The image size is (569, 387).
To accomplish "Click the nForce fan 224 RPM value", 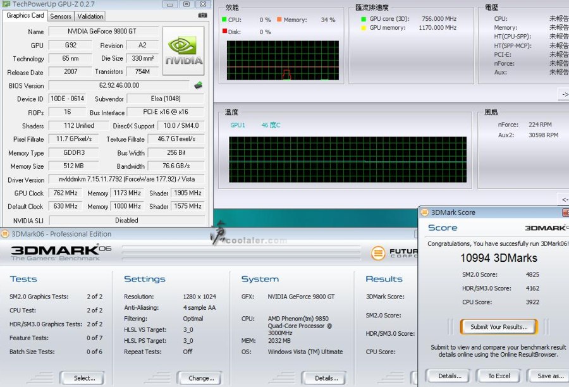I will (540, 125).
